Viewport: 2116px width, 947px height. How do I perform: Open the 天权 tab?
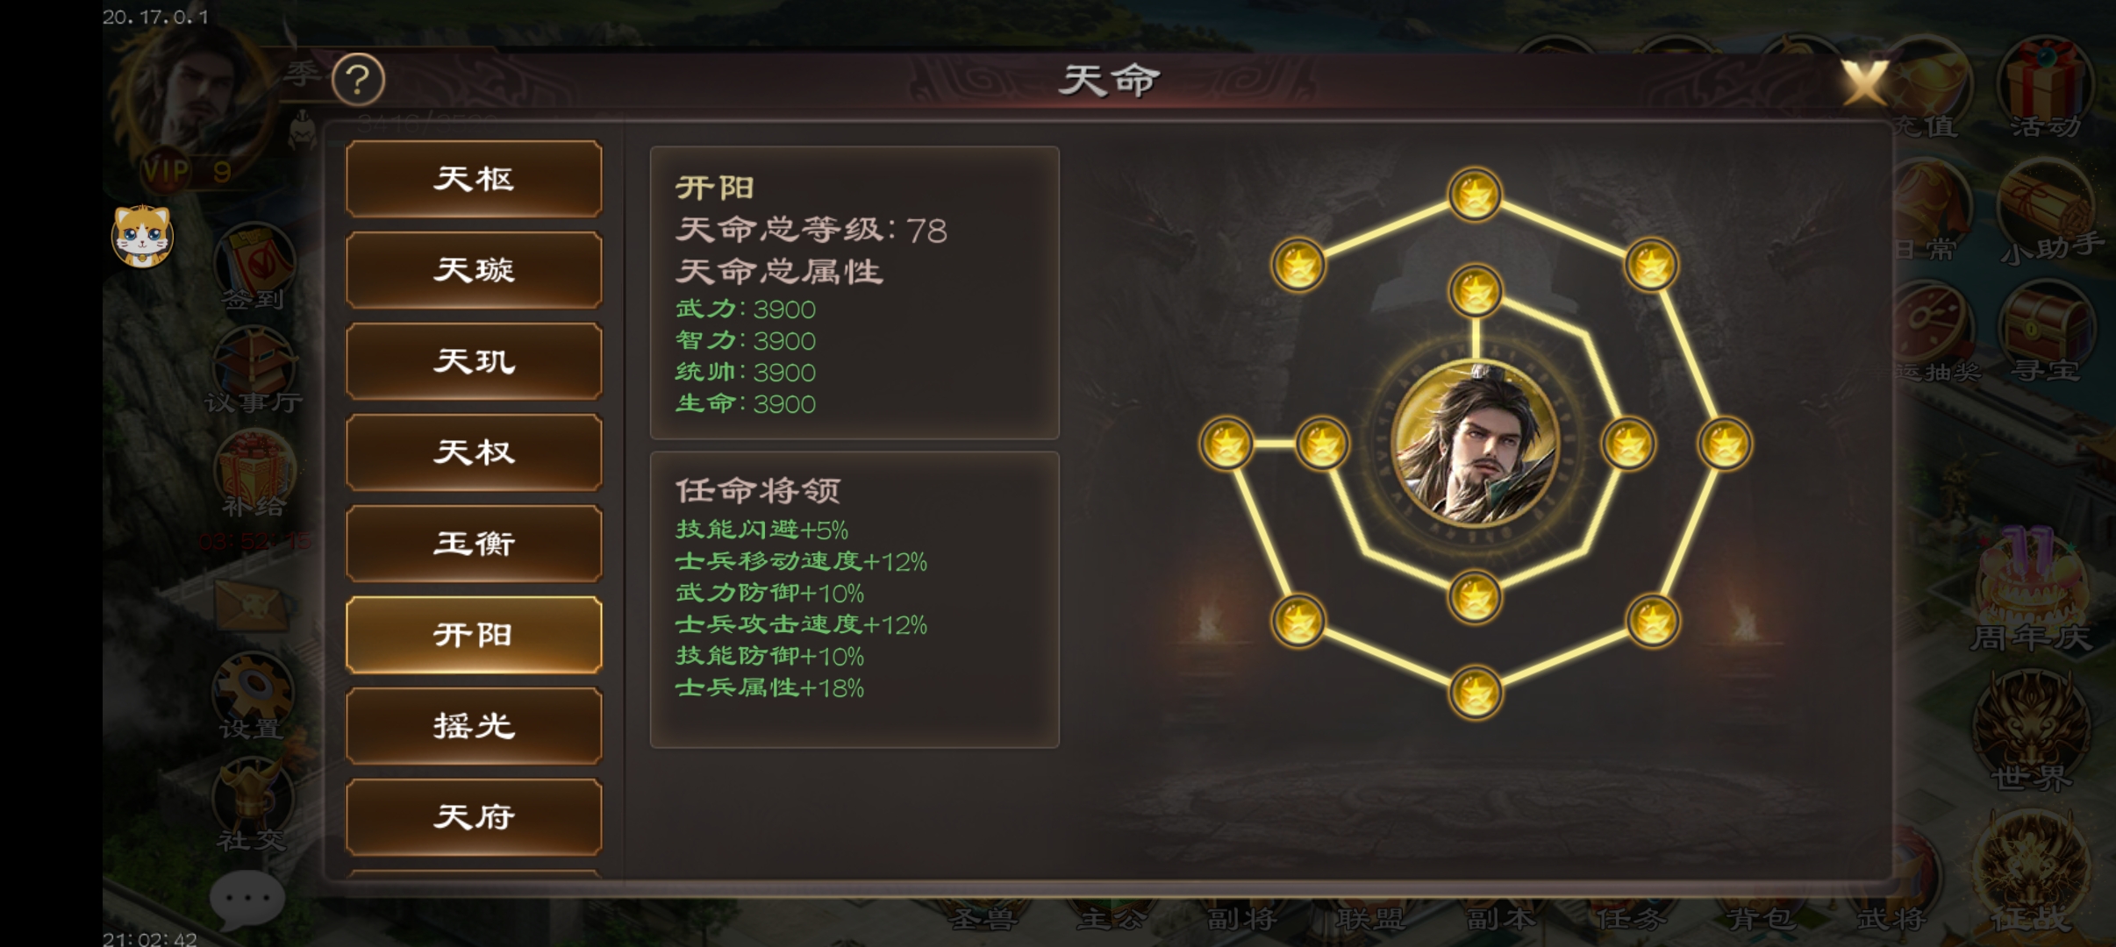[x=474, y=452]
